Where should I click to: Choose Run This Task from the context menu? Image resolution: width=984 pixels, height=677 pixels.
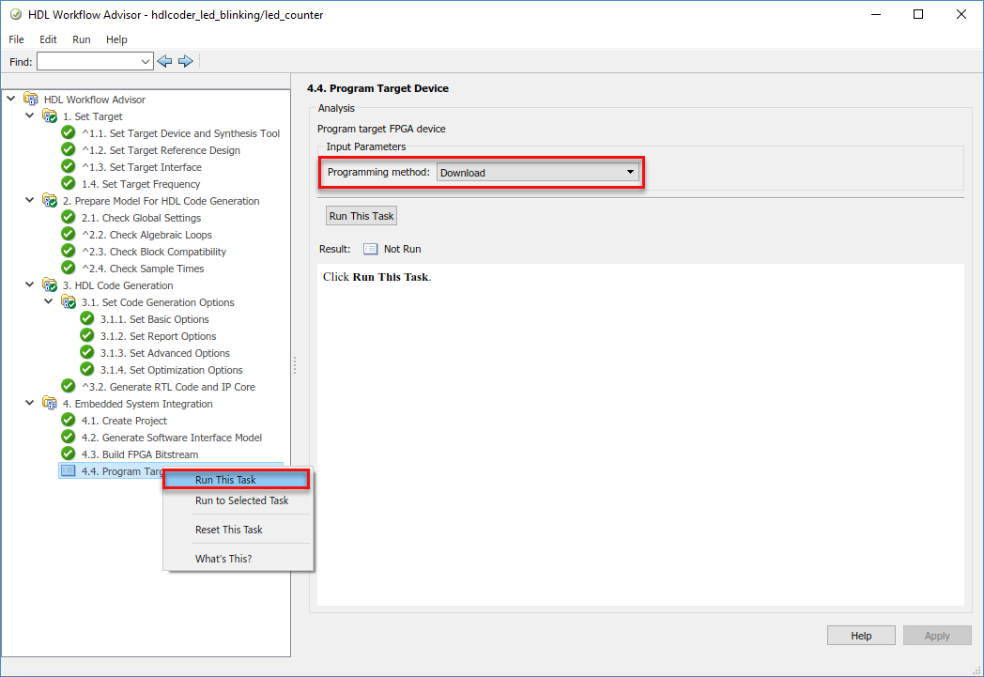(x=237, y=480)
